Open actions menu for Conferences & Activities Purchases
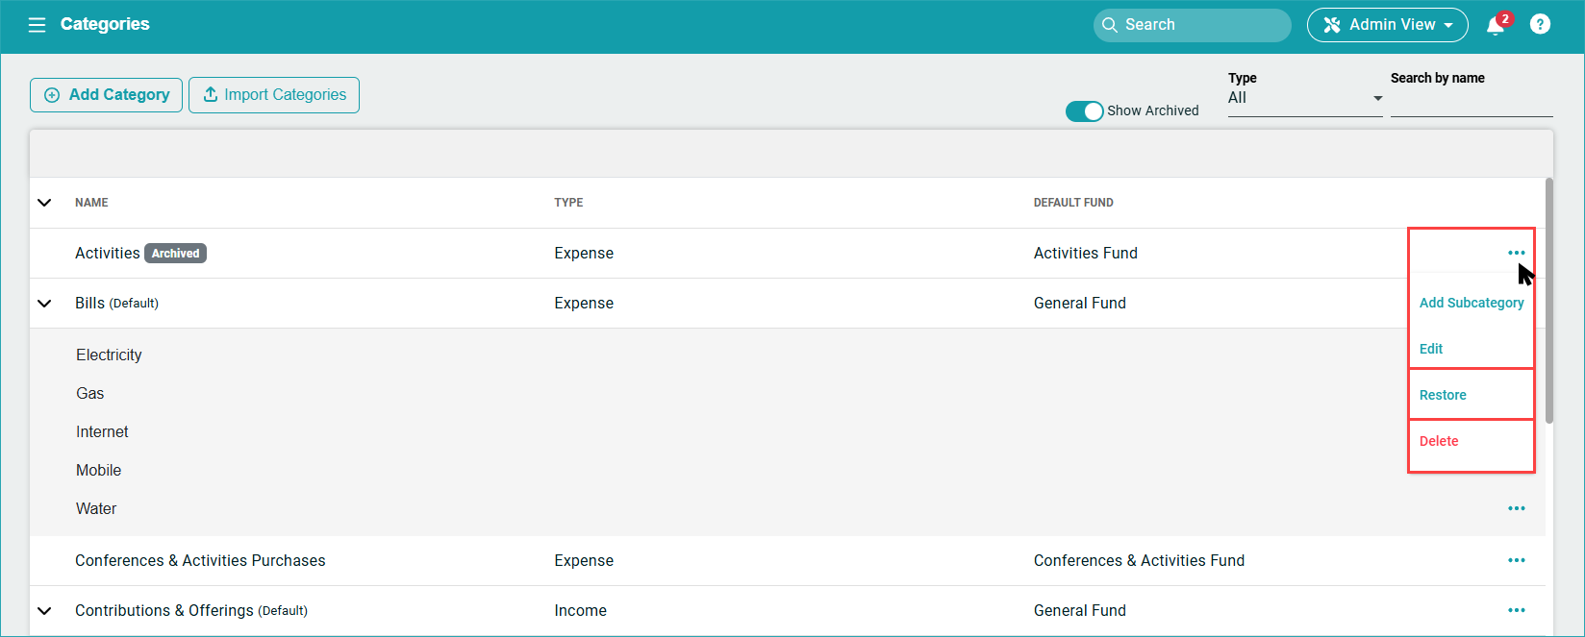The width and height of the screenshot is (1585, 637). tap(1516, 560)
